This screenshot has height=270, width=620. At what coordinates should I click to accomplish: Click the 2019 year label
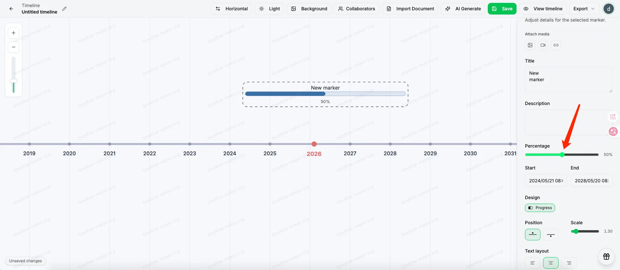29,153
